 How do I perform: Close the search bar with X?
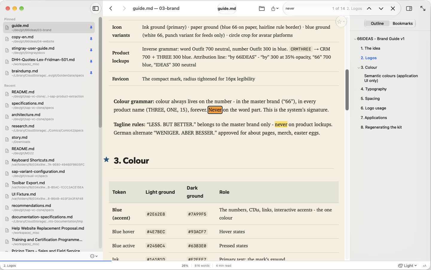pyautogui.click(x=393, y=8)
